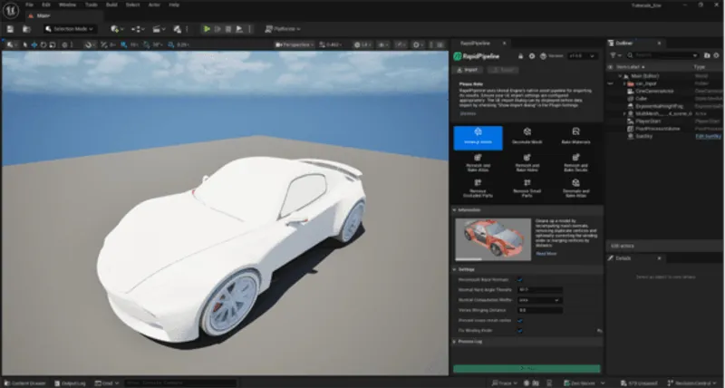
Task: Click the Normal Hard Angle Threshold field
Action: click(538, 289)
